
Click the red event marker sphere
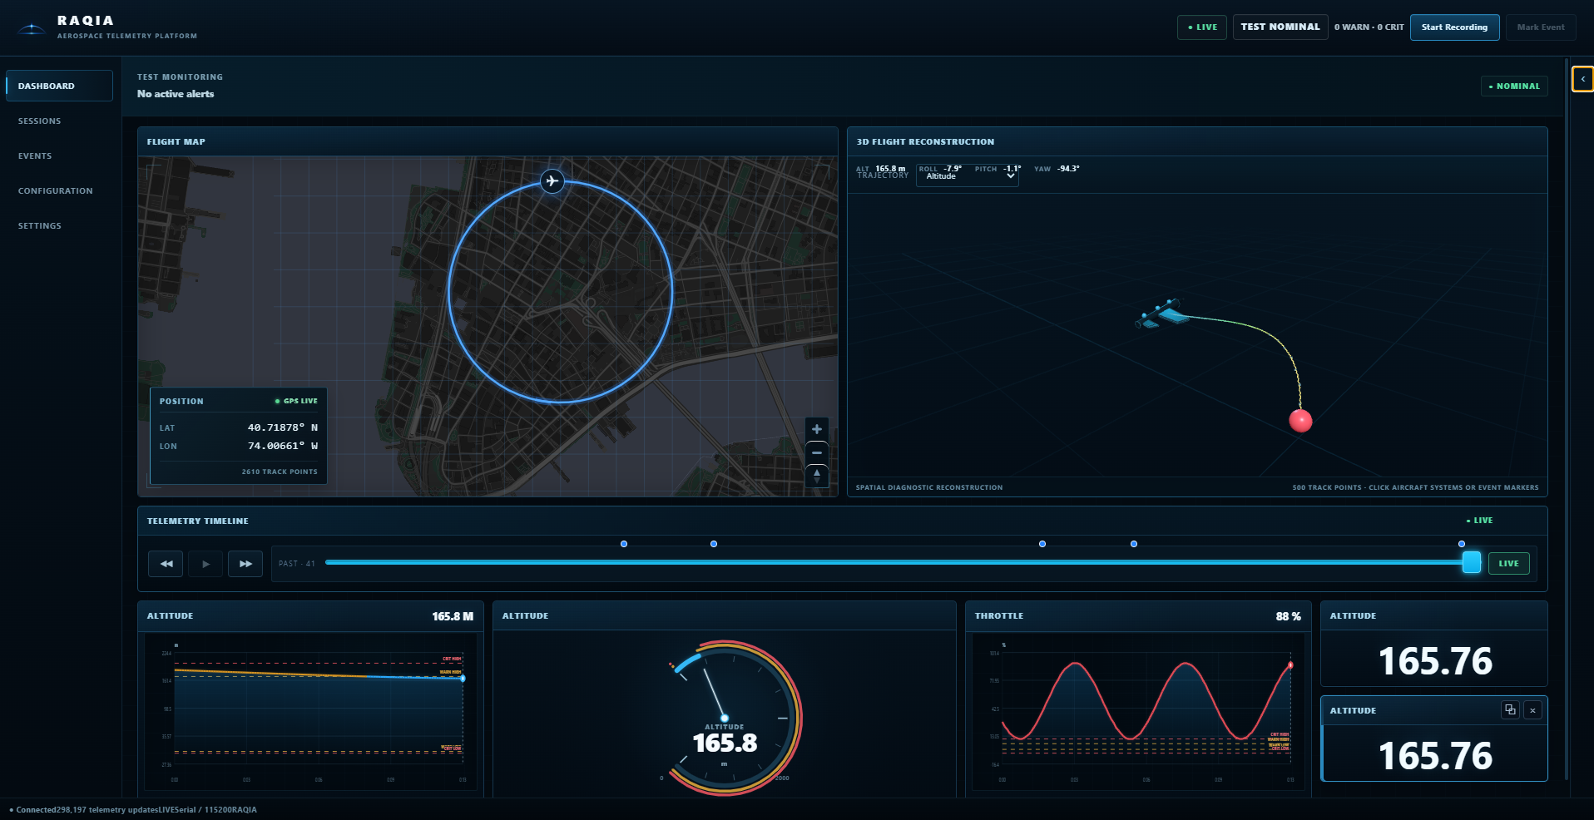(1300, 421)
